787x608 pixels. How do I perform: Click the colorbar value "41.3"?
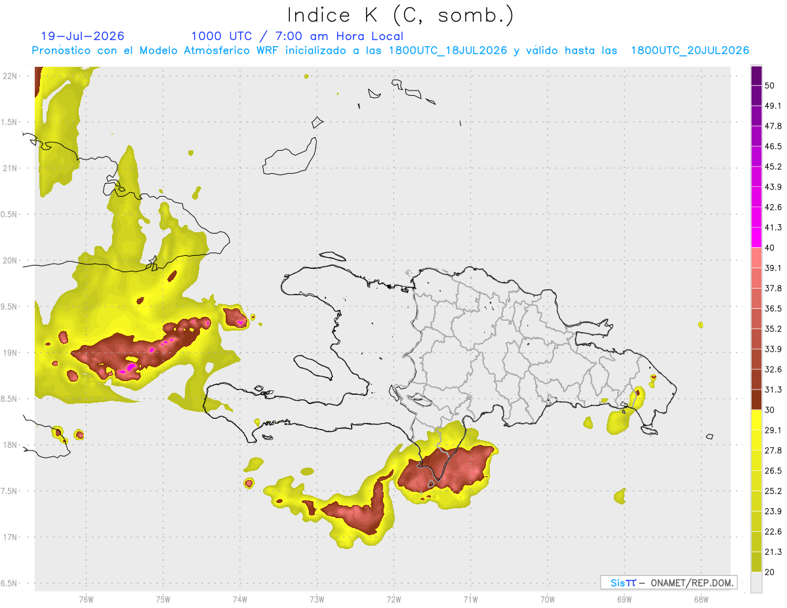pos(774,228)
